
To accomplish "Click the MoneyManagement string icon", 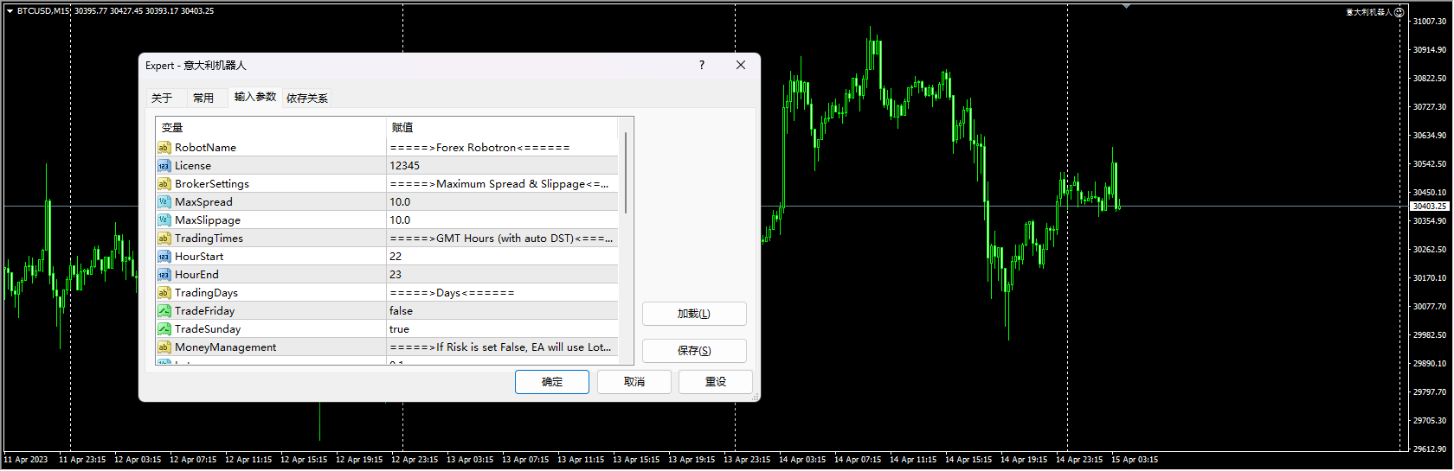I will (x=164, y=347).
